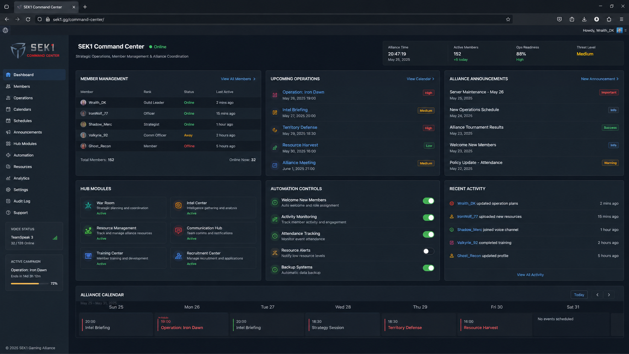Viewport: 629px width, 354px height.
Task: Click the View All Members link
Action: pos(238,79)
